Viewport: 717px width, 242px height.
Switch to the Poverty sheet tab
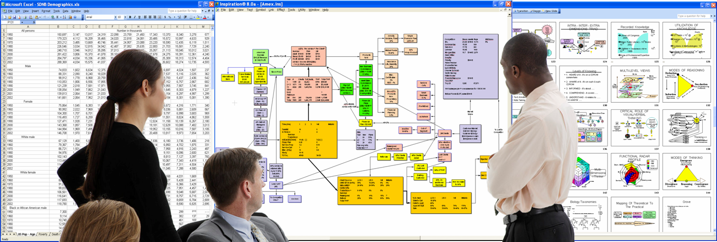(43, 234)
